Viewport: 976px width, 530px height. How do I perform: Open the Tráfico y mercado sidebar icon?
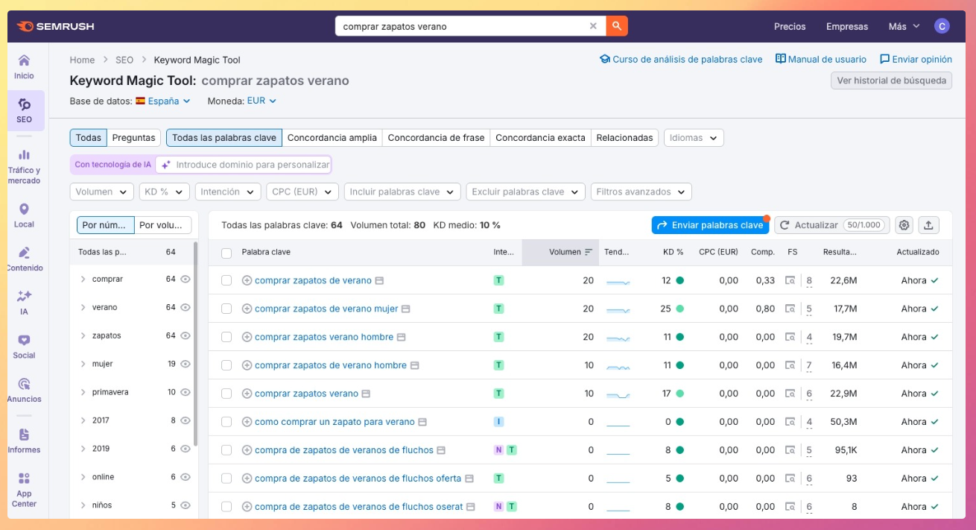coord(24,165)
